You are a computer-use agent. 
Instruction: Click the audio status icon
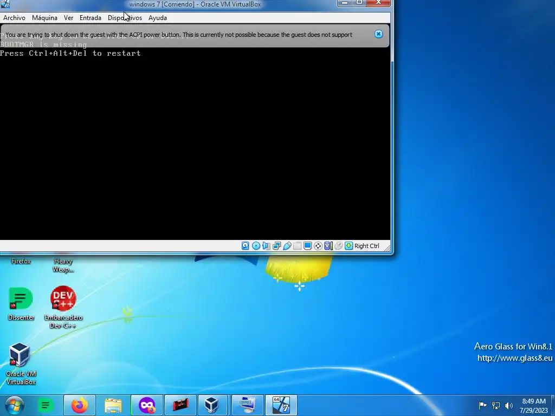coord(266,246)
